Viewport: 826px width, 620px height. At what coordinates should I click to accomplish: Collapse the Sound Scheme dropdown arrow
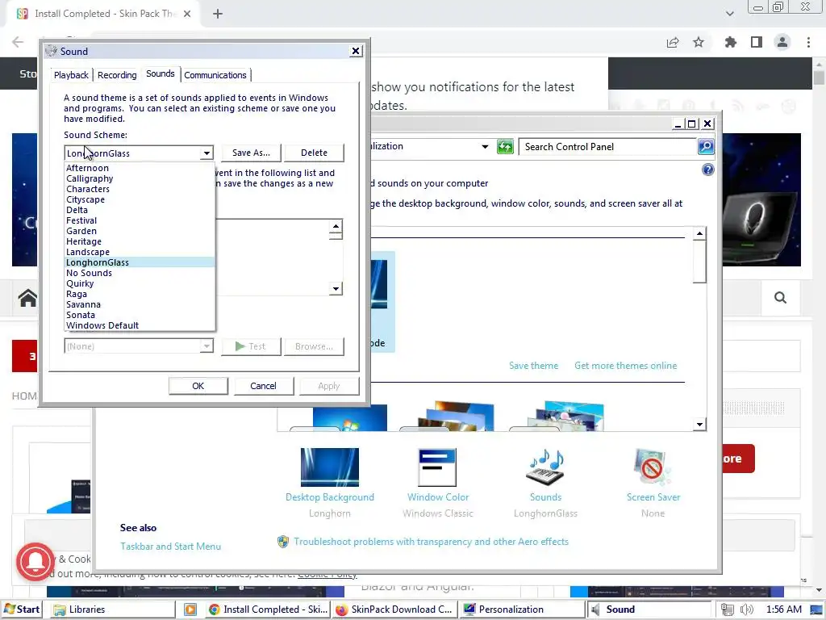pyautogui.click(x=206, y=153)
